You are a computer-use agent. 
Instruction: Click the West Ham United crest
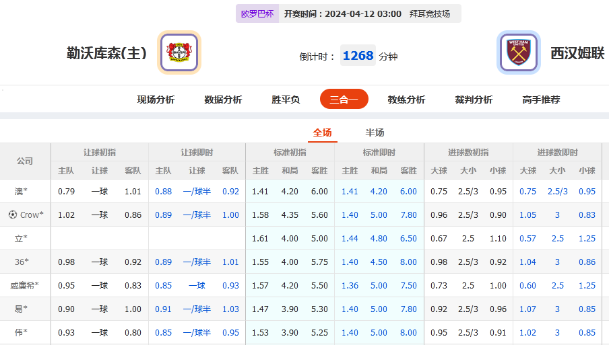coord(518,52)
